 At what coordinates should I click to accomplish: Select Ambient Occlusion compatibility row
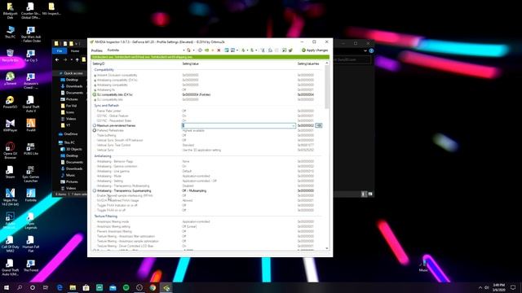coord(206,75)
